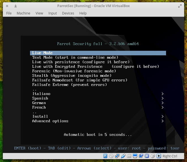This screenshot has height=162, width=187.
Task: Click the Right Ctrl host key label
Action: tap(170, 156)
